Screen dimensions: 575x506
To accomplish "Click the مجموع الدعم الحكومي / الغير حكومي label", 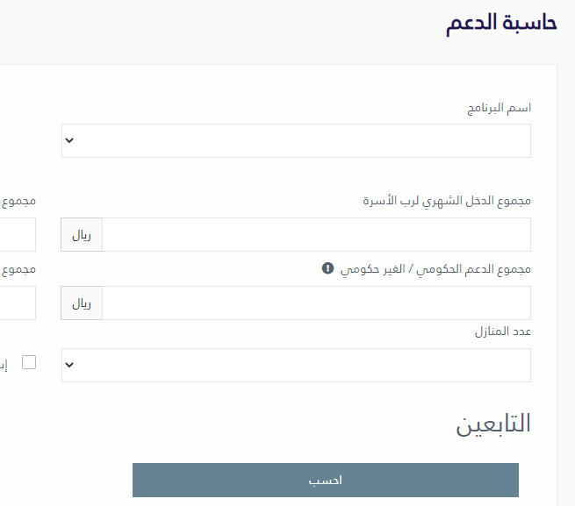I will (x=435, y=269).
